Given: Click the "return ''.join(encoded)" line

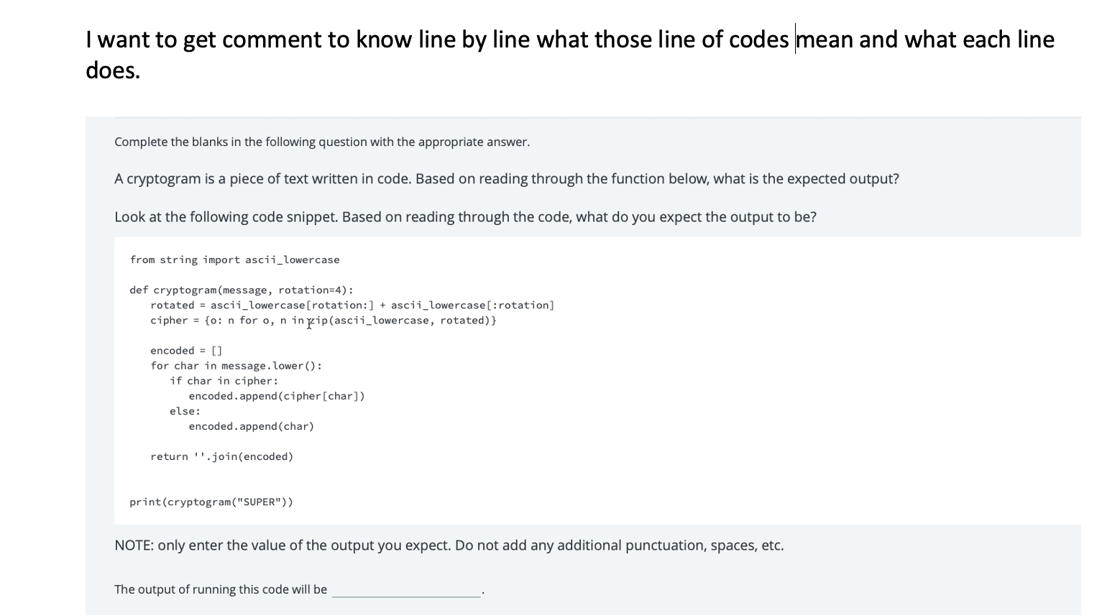Looking at the screenshot, I should coord(221,456).
